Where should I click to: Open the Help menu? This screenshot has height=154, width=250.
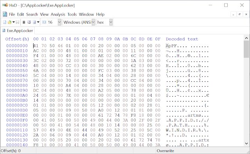tap(100, 14)
